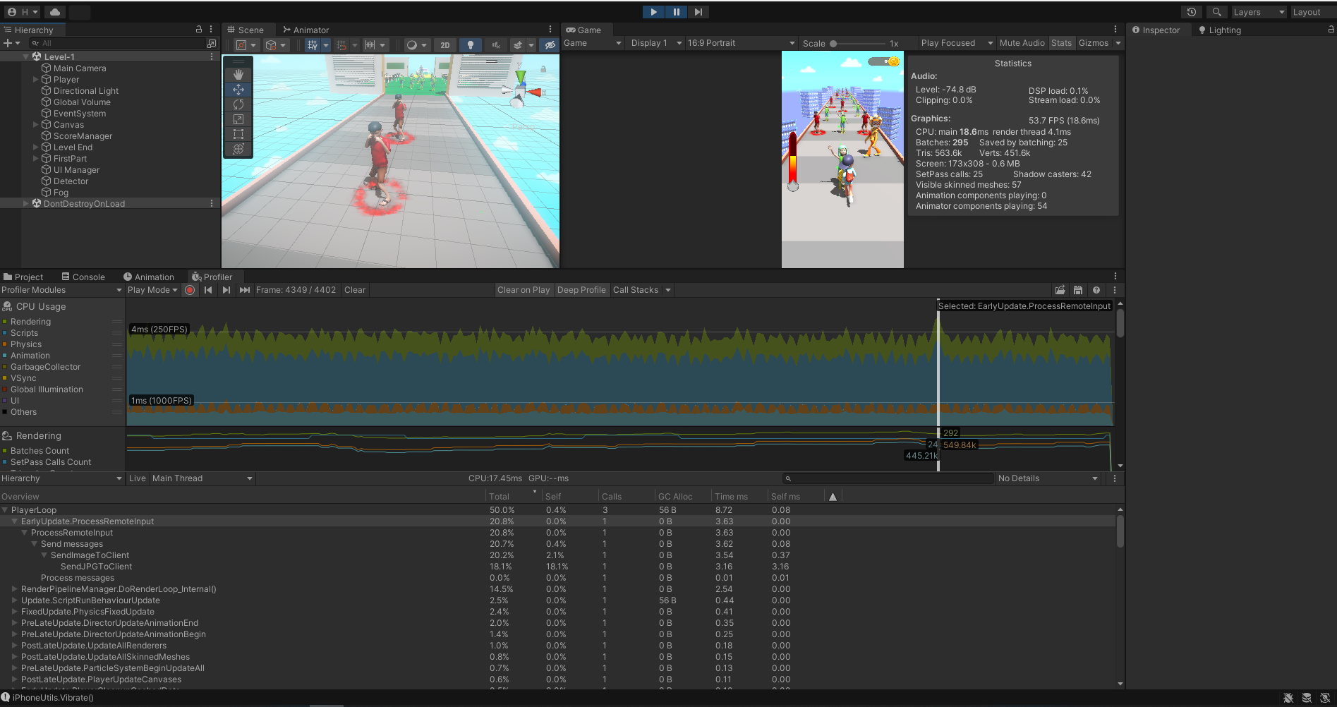Open the Layout dropdown
The width and height of the screenshot is (1337, 707).
[x=1312, y=12]
